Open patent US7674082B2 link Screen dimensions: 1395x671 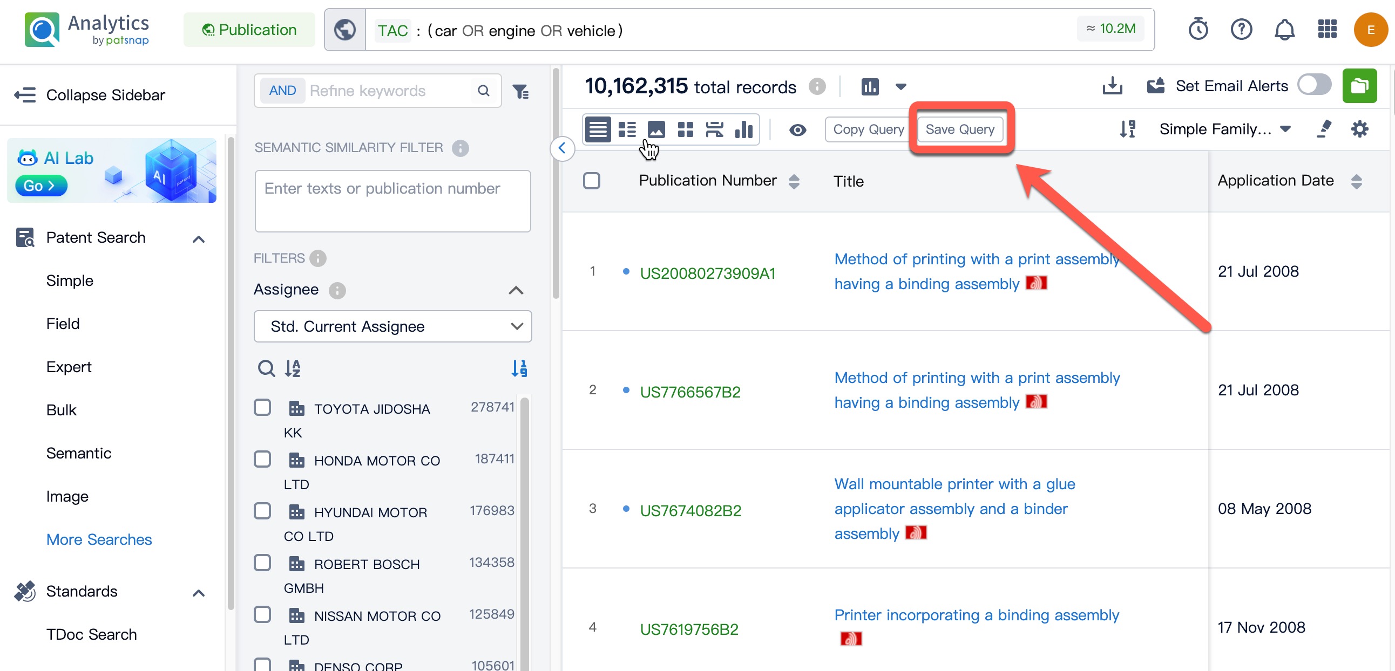tap(690, 510)
